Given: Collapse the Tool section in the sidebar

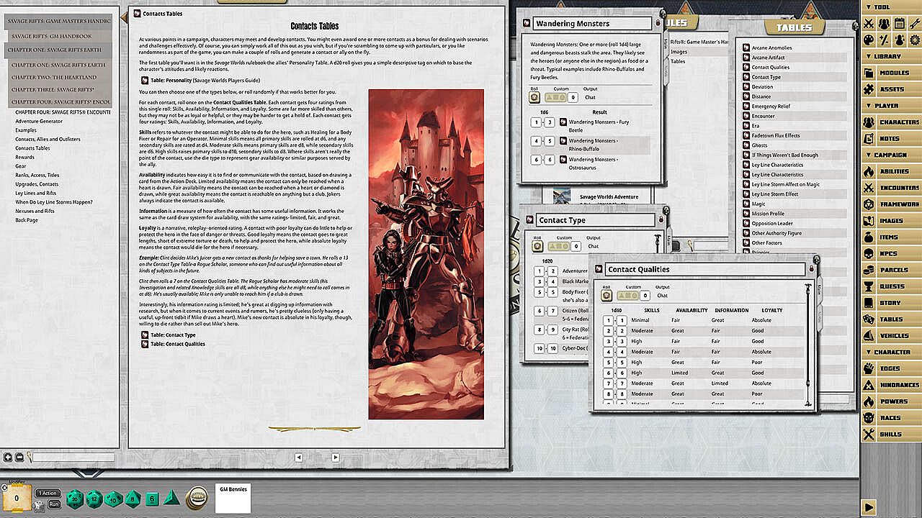Looking at the screenshot, I should coord(891,7).
